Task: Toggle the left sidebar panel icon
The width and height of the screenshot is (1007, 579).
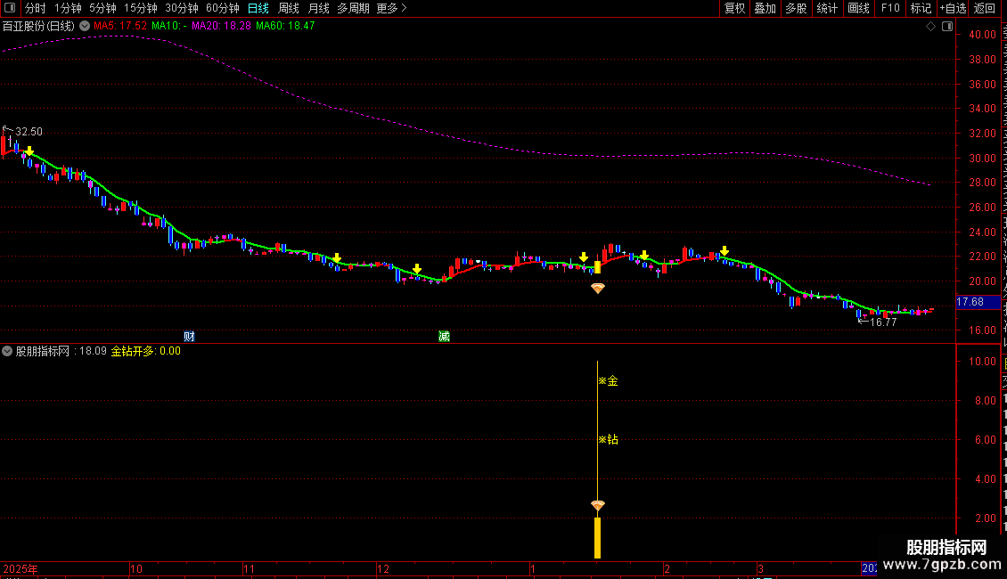Action: click(10, 8)
